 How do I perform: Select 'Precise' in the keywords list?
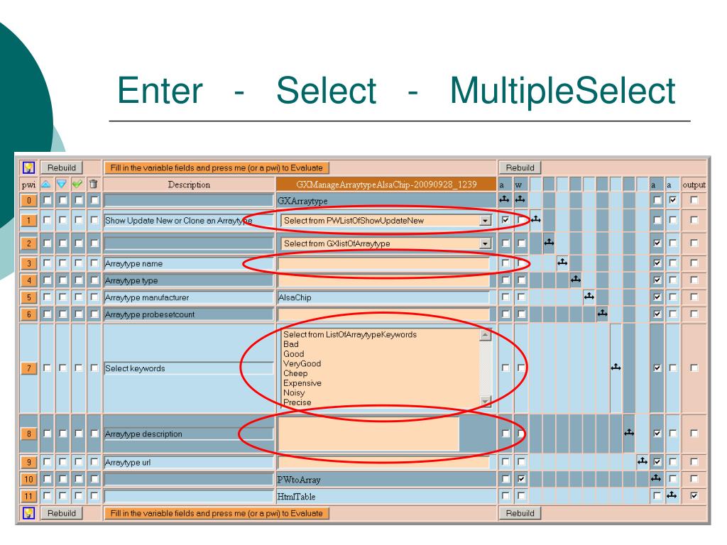point(297,403)
